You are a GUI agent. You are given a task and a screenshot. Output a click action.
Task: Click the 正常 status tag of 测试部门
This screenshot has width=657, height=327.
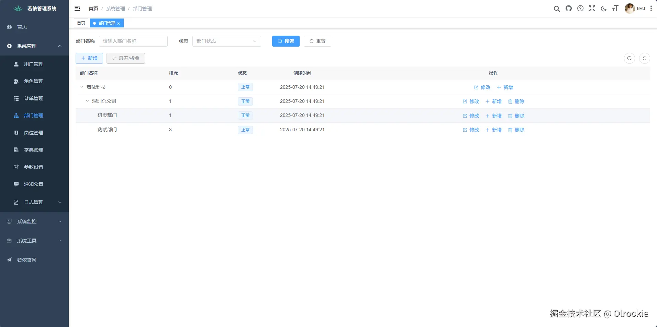point(245,130)
